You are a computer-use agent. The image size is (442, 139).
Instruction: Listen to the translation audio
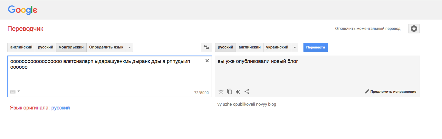[238, 91]
